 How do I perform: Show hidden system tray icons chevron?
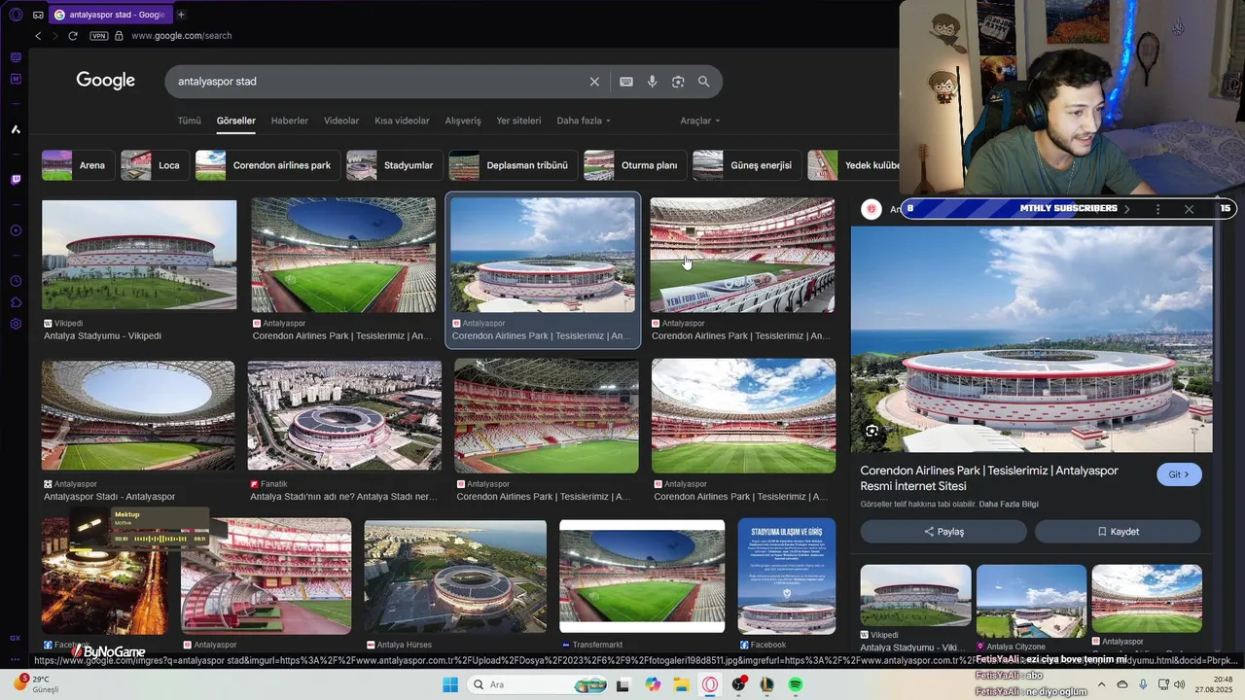click(1102, 684)
